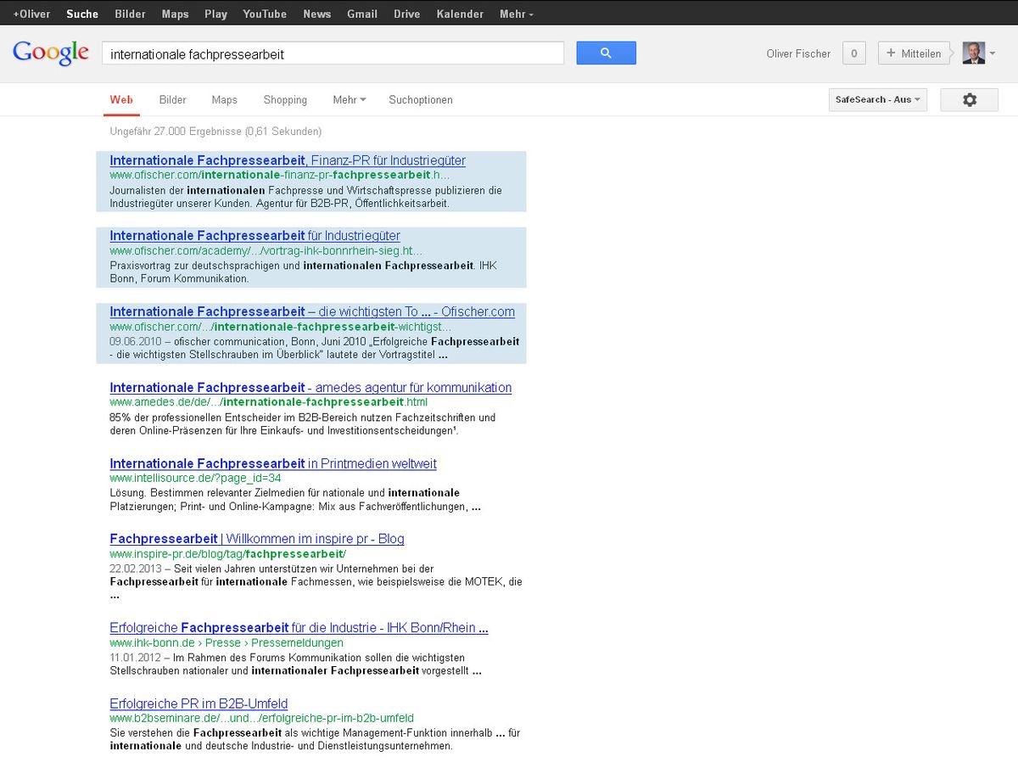Click the ofischer.com academy vortrag-ihk URL
Screen dimensions: 1018x768
[266, 251]
